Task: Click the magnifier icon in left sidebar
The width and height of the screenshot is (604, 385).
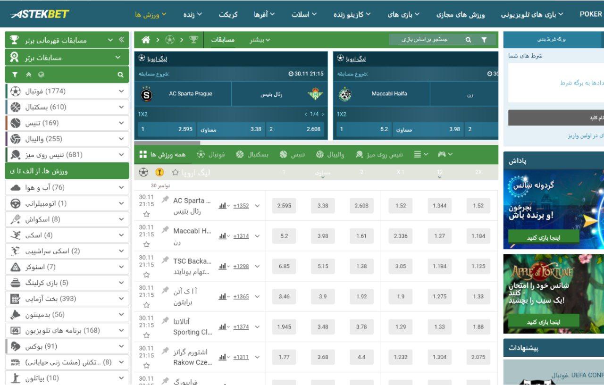Action: click(x=121, y=75)
